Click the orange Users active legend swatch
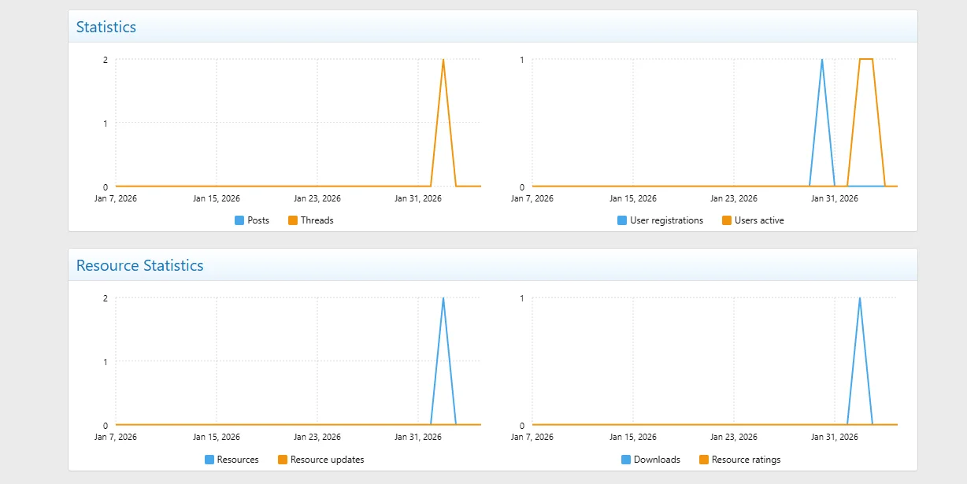This screenshot has height=484, width=967. (x=727, y=220)
